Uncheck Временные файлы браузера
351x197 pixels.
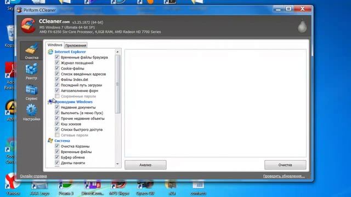57,57
